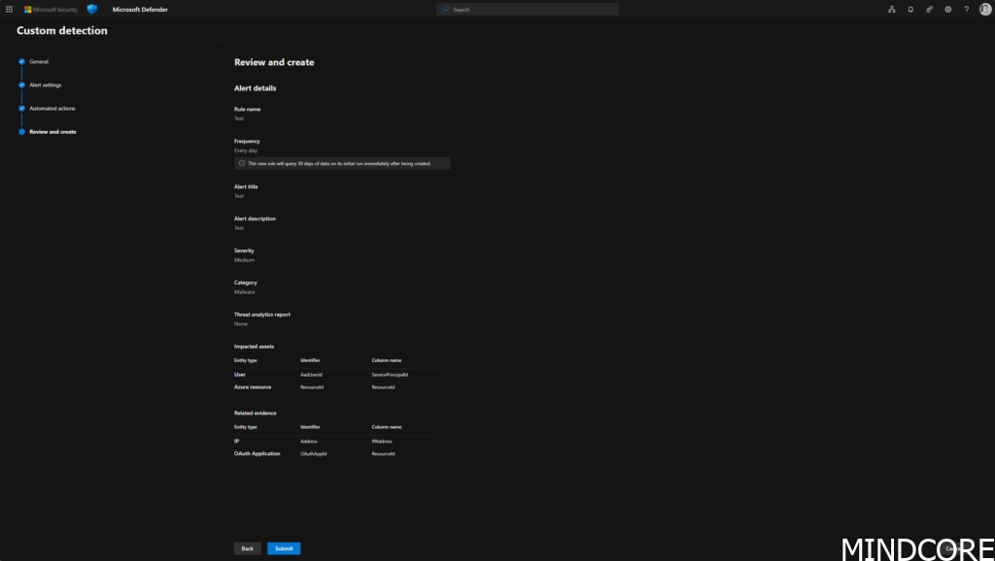Click the 'IPAddress' column name cell
Screen dimensions: 995x561
pos(382,442)
